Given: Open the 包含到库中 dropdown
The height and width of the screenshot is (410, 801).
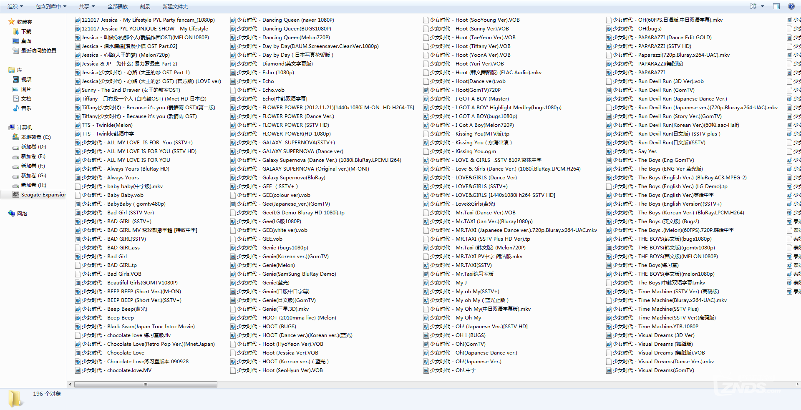Looking at the screenshot, I should [x=51, y=6].
